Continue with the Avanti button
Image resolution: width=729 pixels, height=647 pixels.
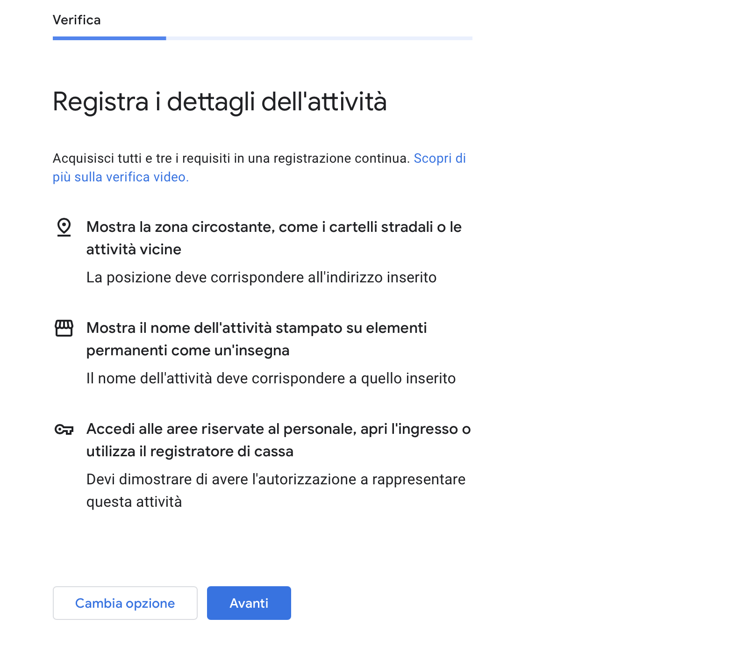coord(249,603)
